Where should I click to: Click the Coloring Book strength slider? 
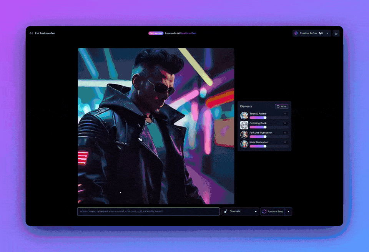(269, 127)
